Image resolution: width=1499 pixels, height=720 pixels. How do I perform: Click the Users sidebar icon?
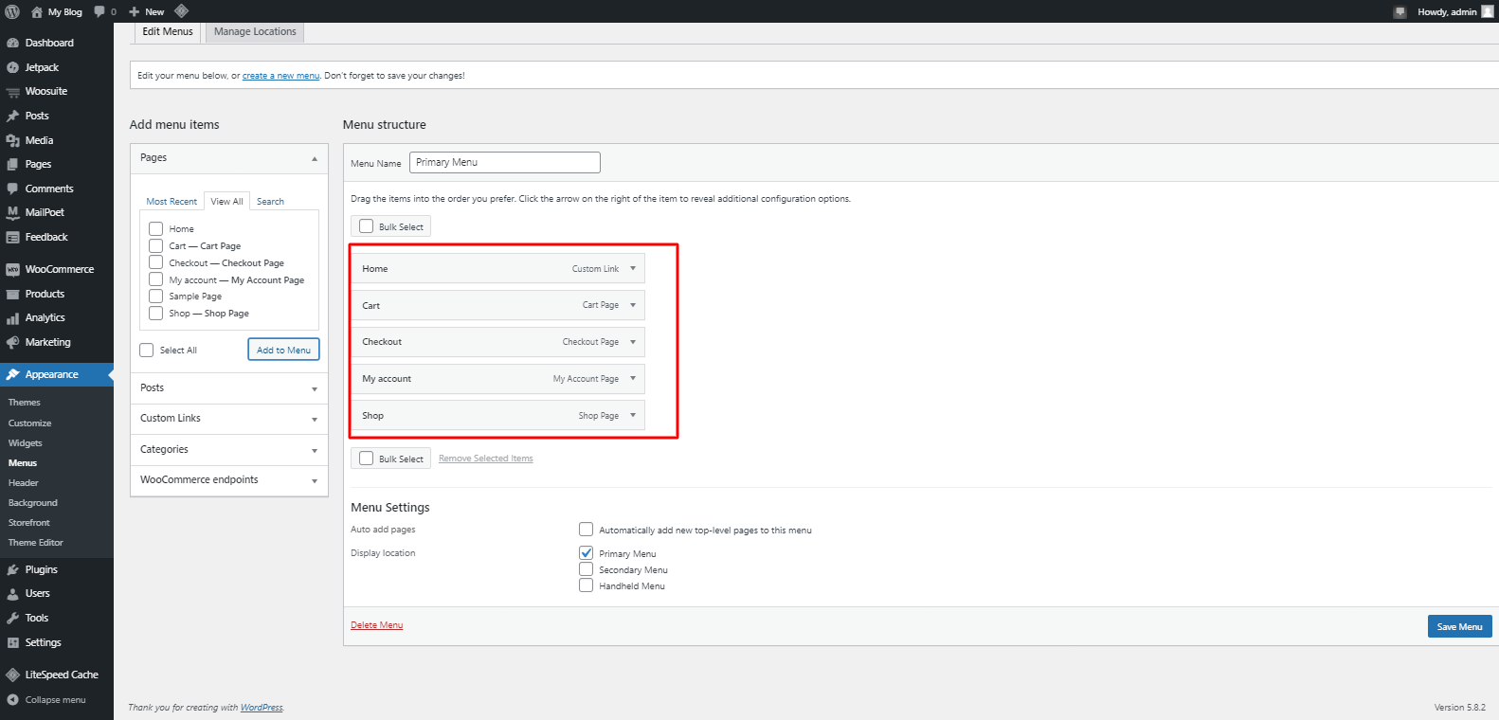(12, 593)
